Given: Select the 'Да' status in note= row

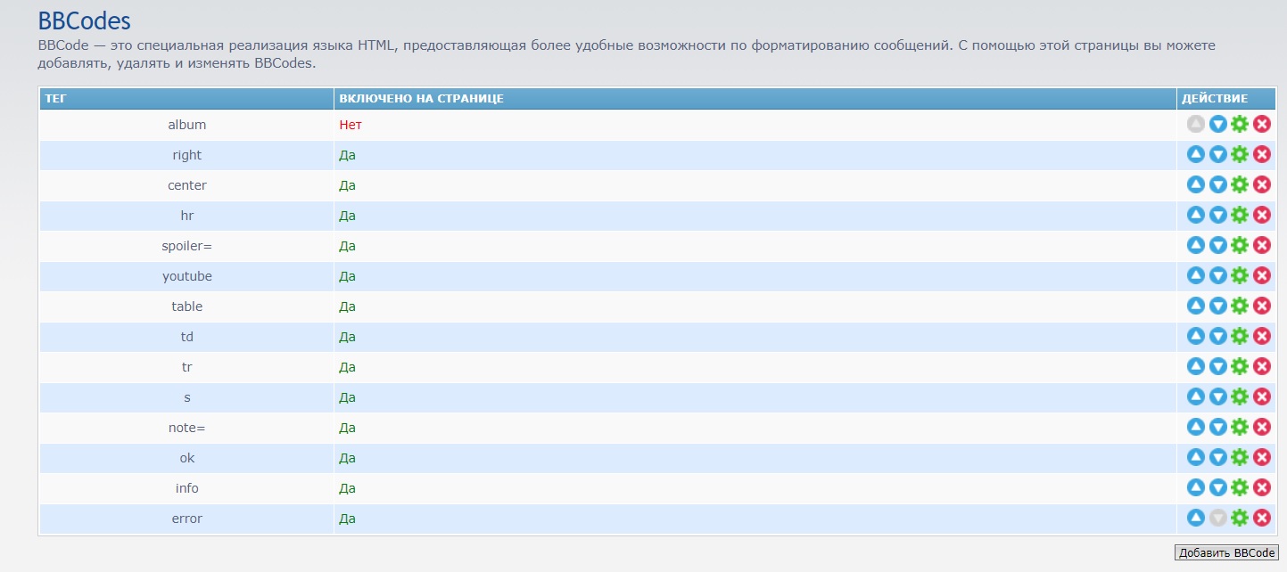Looking at the screenshot, I should [348, 428].
